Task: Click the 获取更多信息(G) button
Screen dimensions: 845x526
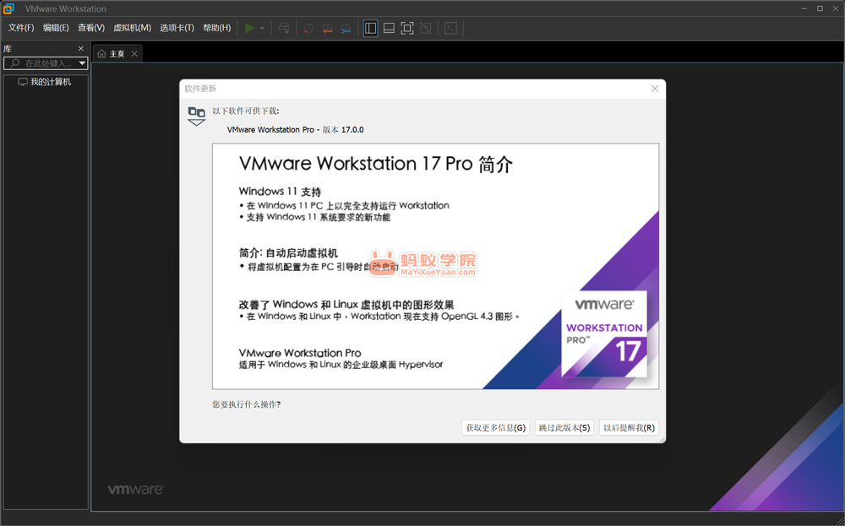Action: tap(495, 427)
